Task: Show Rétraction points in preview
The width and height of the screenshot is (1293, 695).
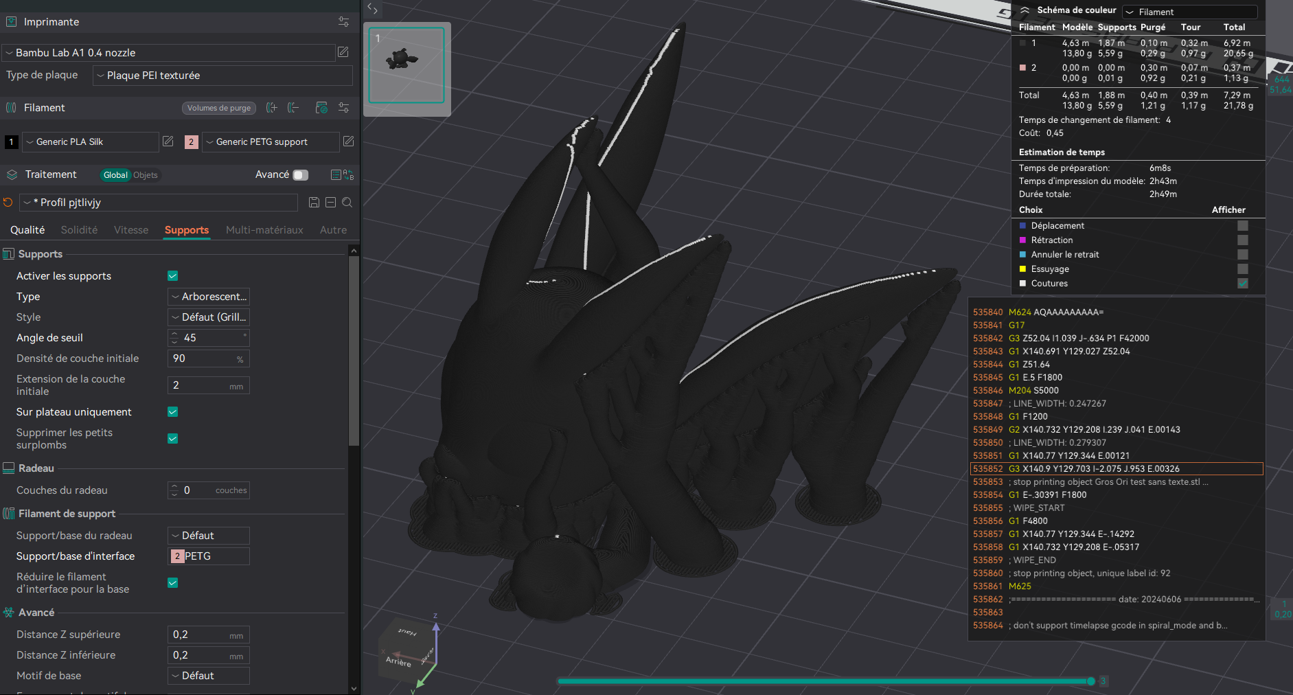Action: [1243, 240]
